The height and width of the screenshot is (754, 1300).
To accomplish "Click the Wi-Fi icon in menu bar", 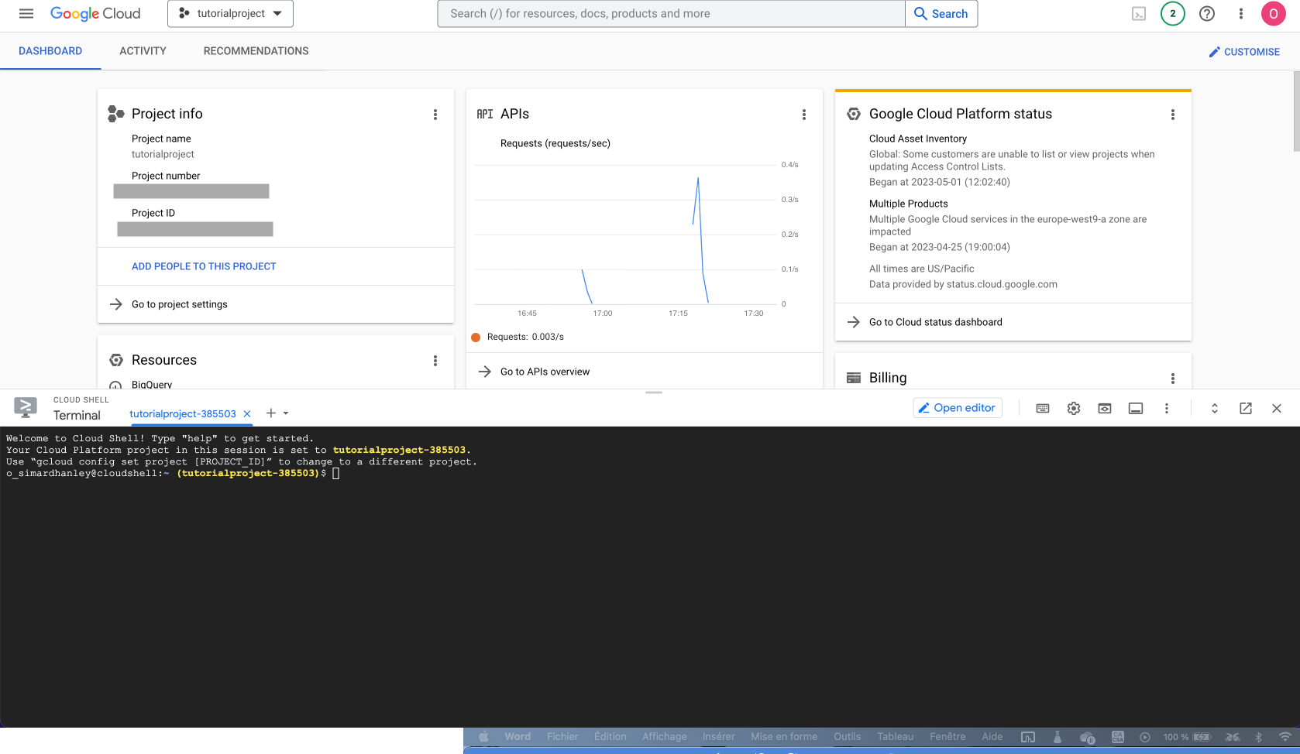I will [x=1285, y=737].
